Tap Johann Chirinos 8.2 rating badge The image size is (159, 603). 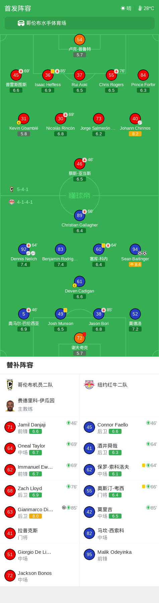[x=135, y=134]
